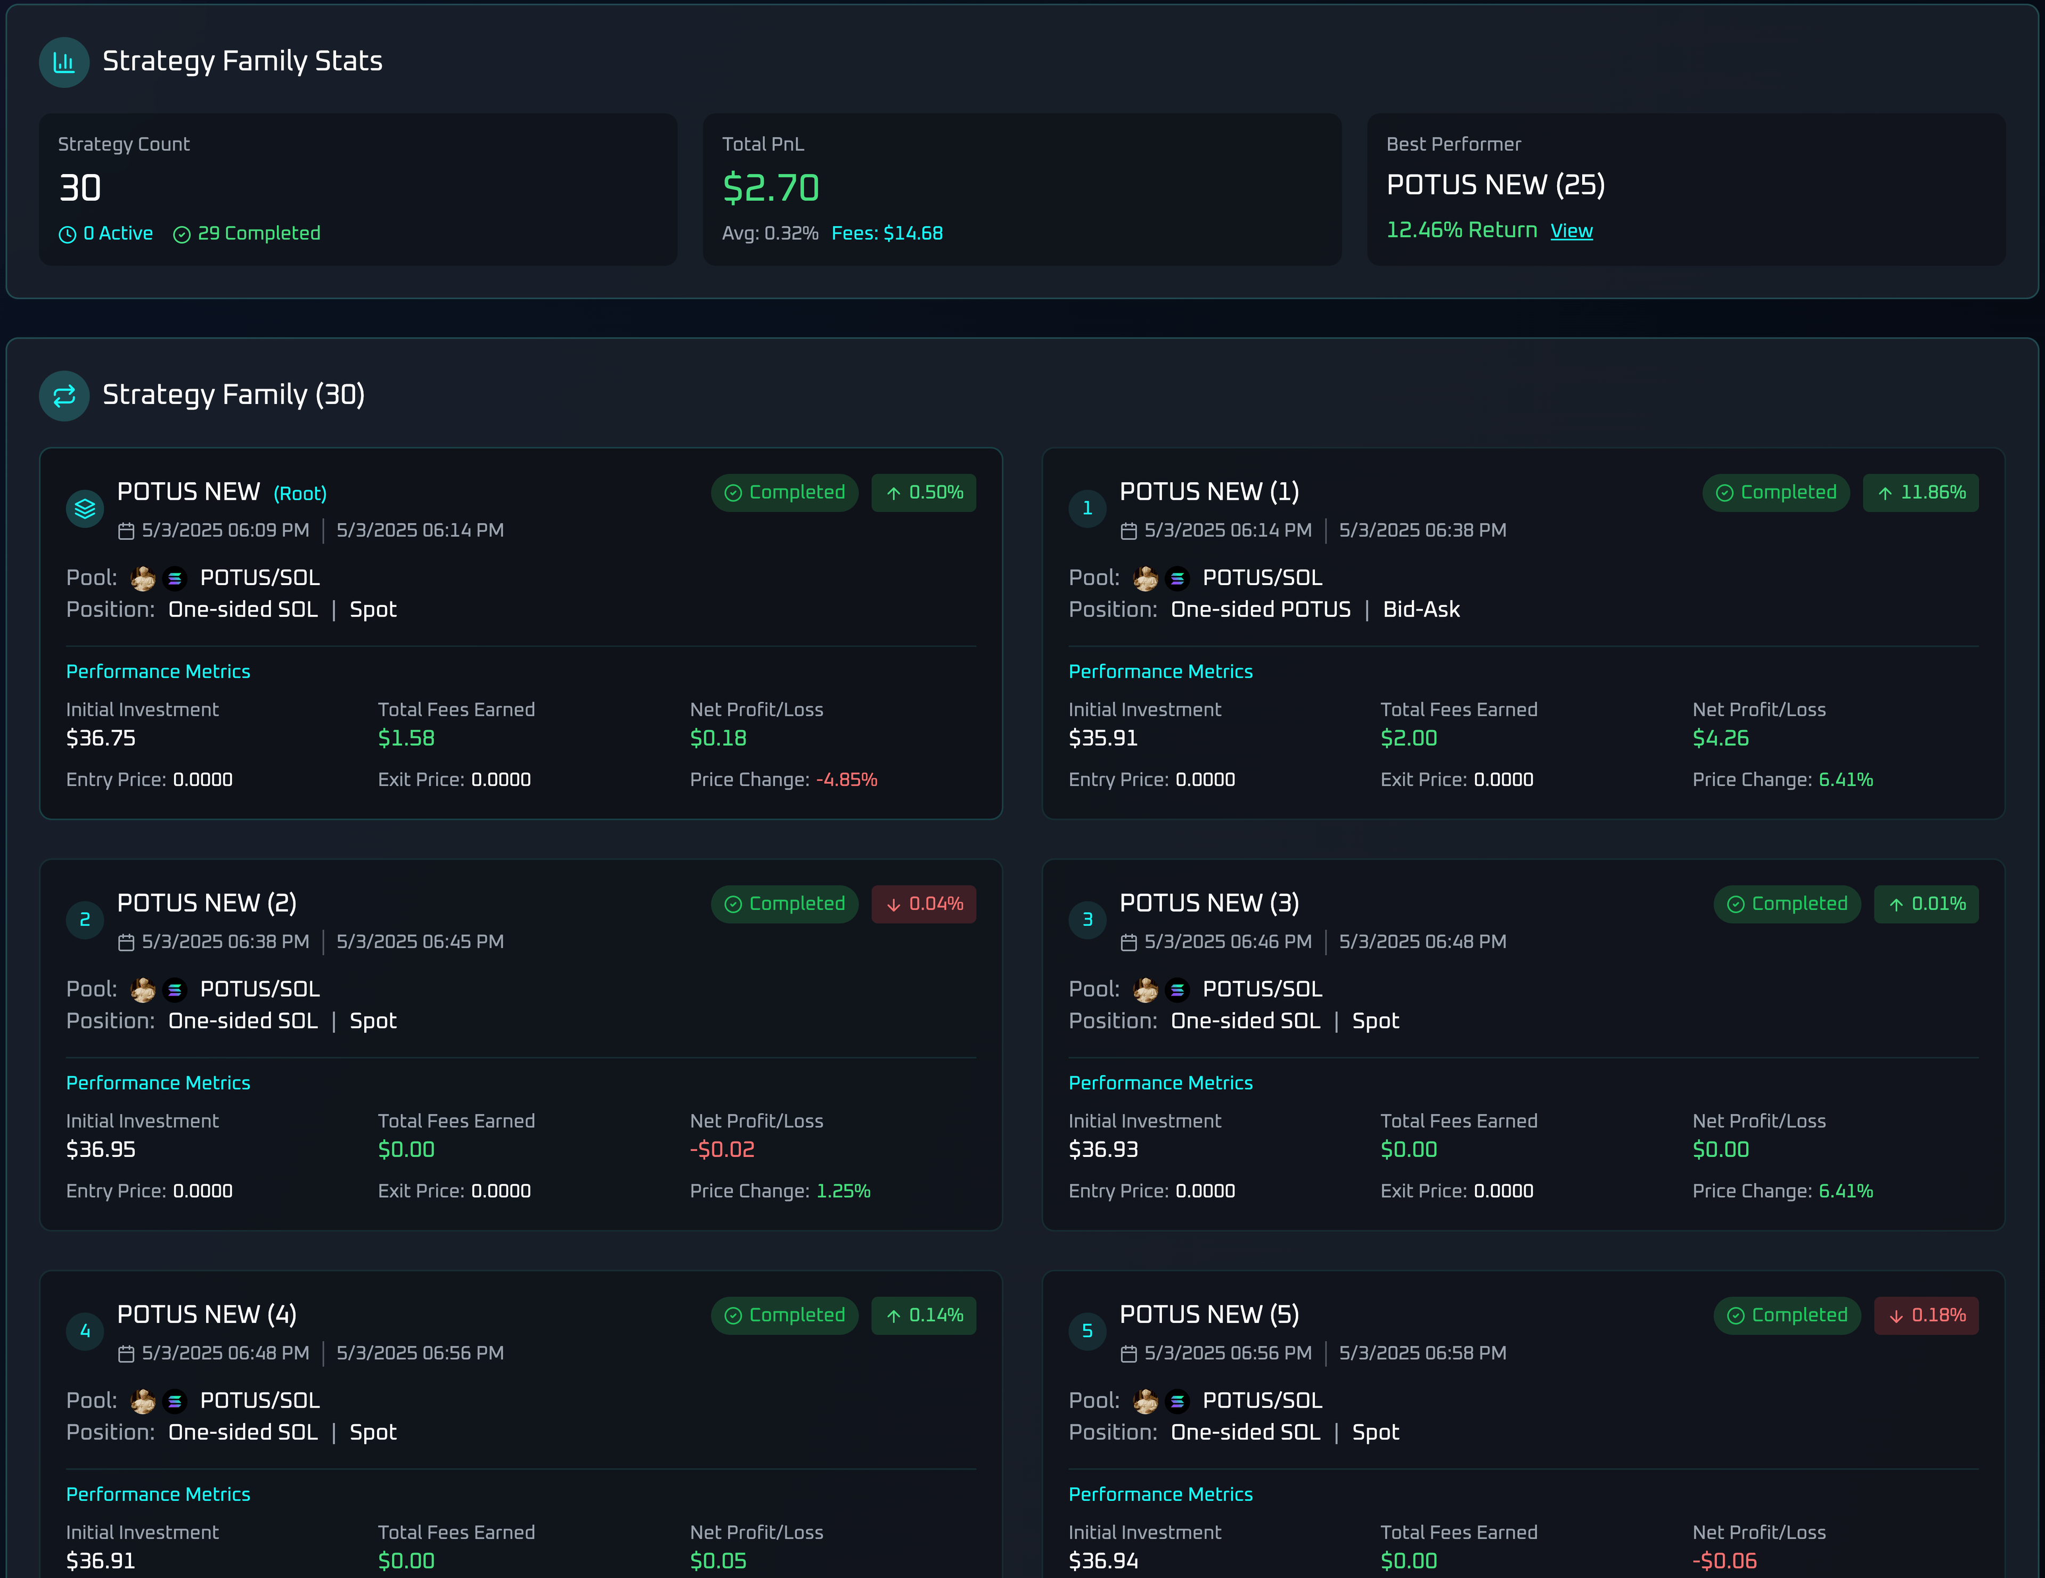This screenshot has width=2045, height=1578.
Task: Click the calendar icon on POTUS NEW (1) dates
Action: [1128, 531]
